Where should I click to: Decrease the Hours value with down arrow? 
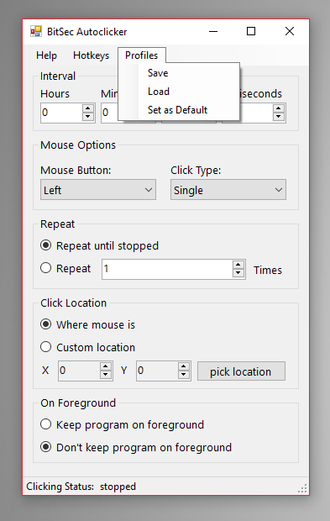point(88,117)
